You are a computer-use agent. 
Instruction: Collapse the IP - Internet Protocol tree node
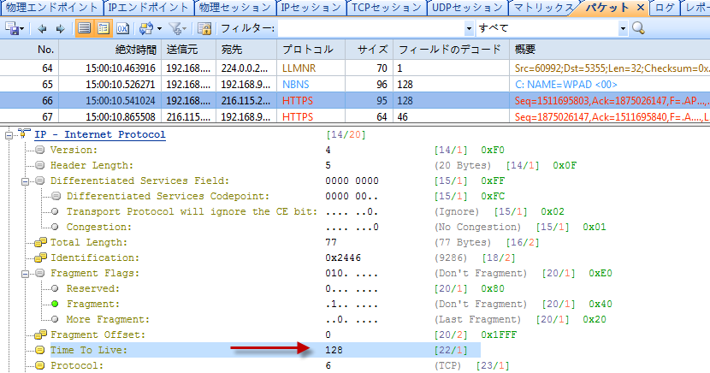coord(9,134)
